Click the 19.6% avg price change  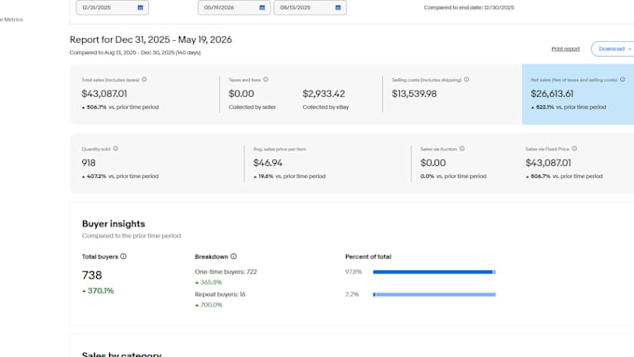click(x=264, y=176)
